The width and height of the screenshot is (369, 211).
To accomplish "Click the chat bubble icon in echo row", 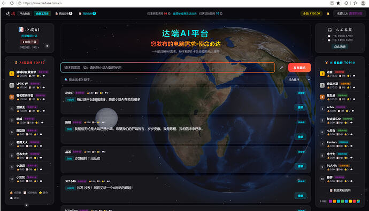I will tap(353, 111).
